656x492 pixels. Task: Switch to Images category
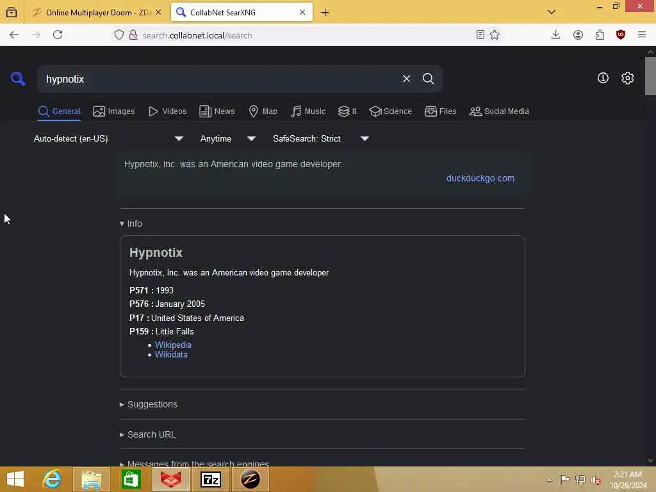[114, 111]
